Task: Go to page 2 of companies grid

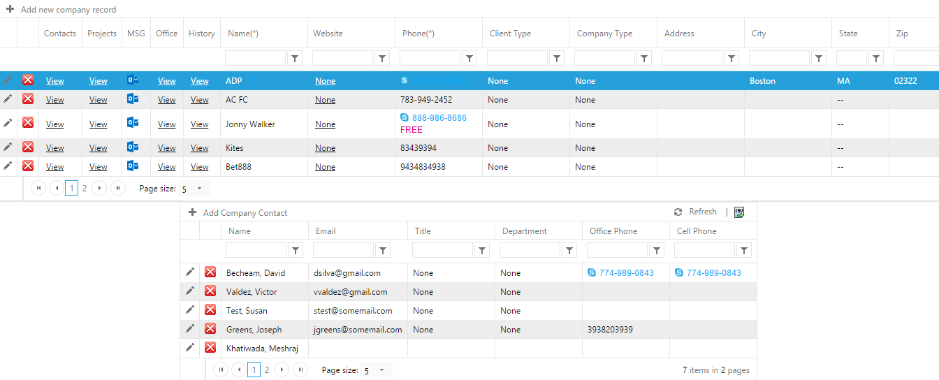Action: tap(85, 189)
